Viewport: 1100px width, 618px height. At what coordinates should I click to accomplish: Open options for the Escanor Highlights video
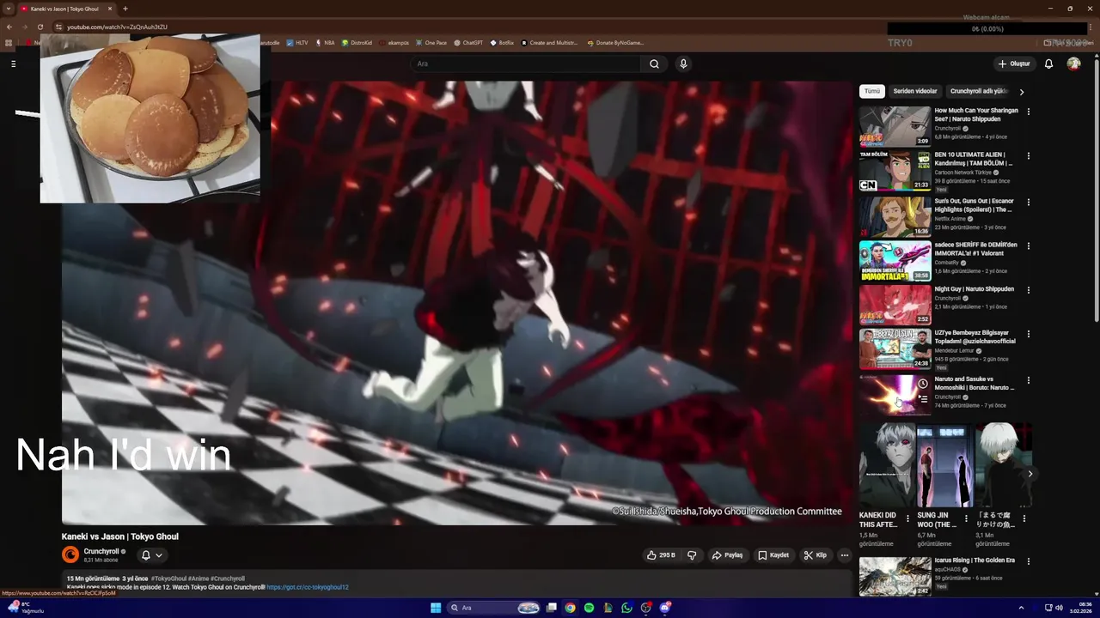(x=1028, y=202)
